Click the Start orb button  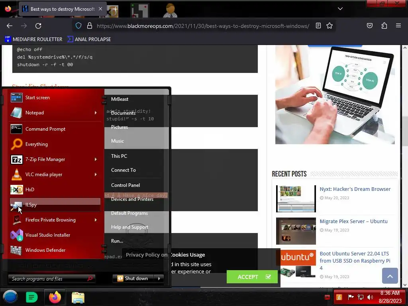tap(10, 297)
